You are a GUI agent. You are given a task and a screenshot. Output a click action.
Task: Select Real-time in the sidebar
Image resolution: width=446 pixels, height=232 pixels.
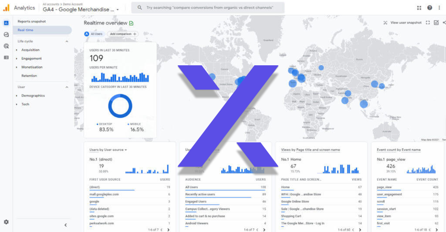pos(42,30)
